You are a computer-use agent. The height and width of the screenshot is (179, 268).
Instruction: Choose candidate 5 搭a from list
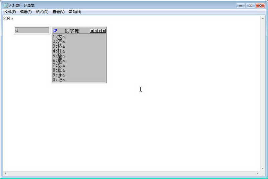click(x=59, y=56)
